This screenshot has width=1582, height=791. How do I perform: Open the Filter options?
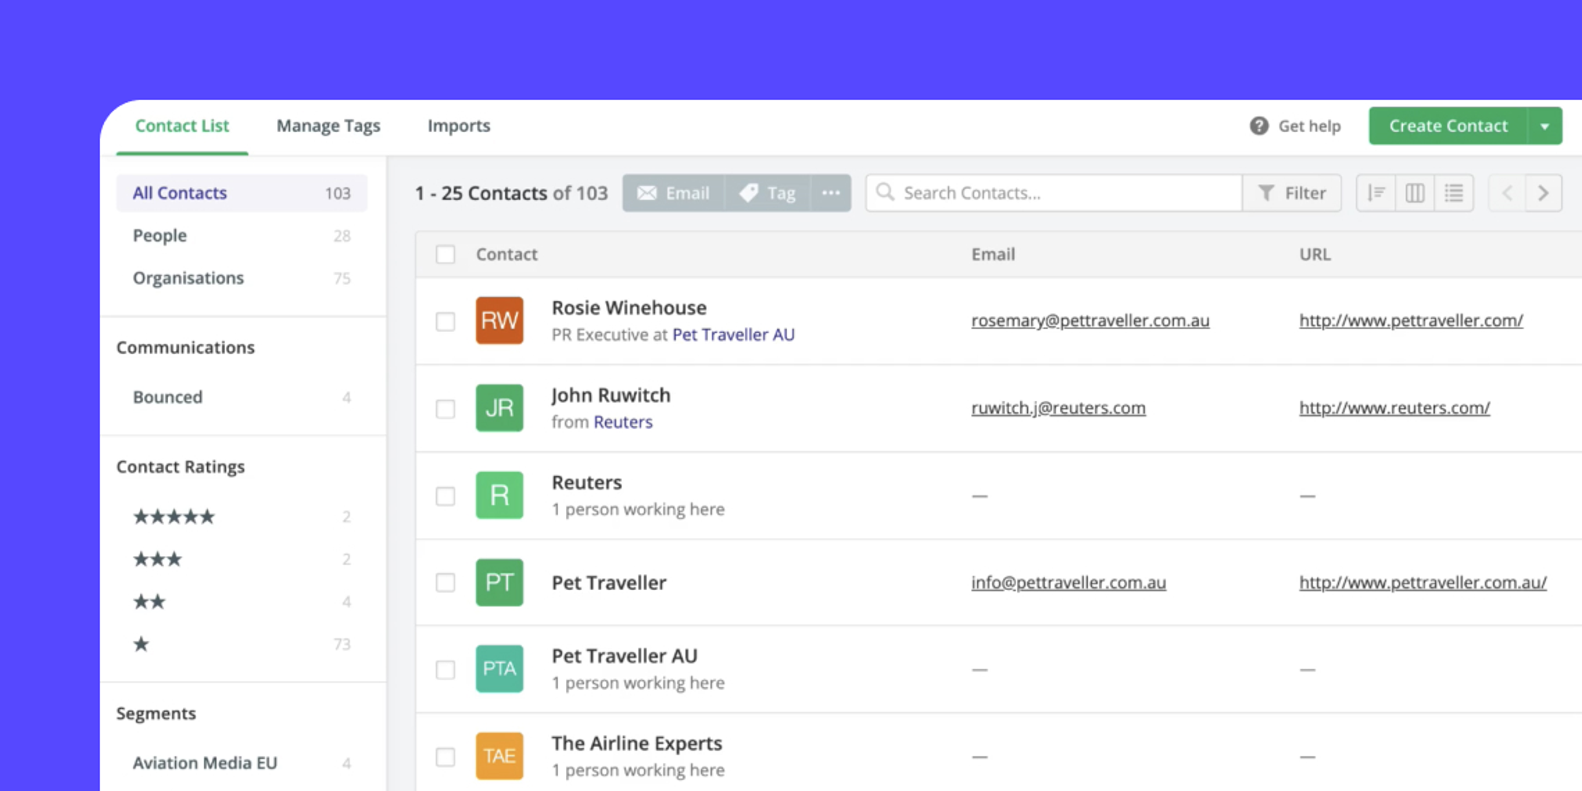pos(1291,194)
